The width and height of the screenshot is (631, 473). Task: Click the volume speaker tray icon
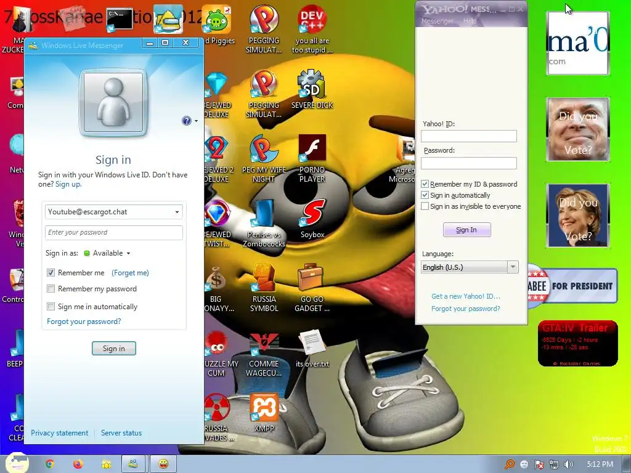tap(568, 464)
